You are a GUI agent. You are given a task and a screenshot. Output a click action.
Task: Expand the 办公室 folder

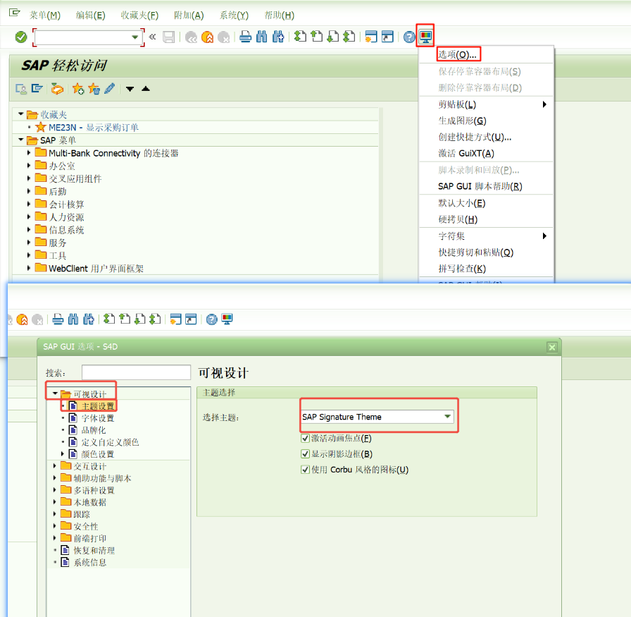point(29,165)
